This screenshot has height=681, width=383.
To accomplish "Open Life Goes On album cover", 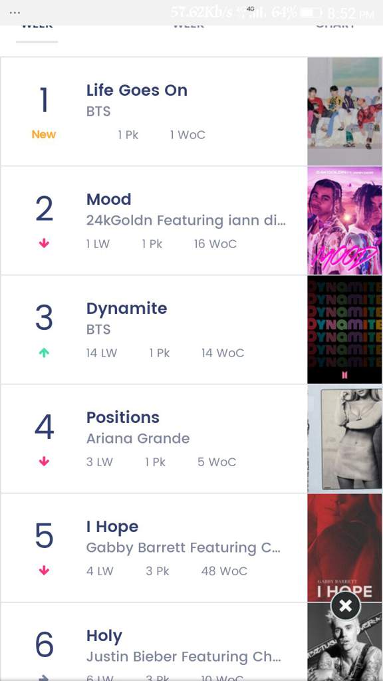I will click(345, 111).
